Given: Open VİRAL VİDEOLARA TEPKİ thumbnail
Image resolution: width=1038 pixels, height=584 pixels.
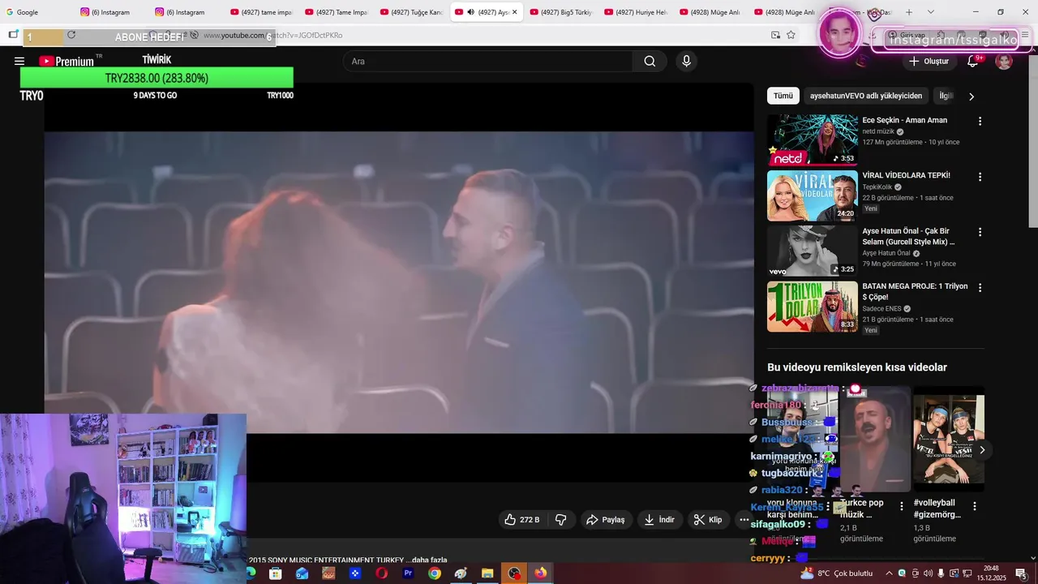Looking at the screenshot, I should pyautogui.click(x=812, y=195).
